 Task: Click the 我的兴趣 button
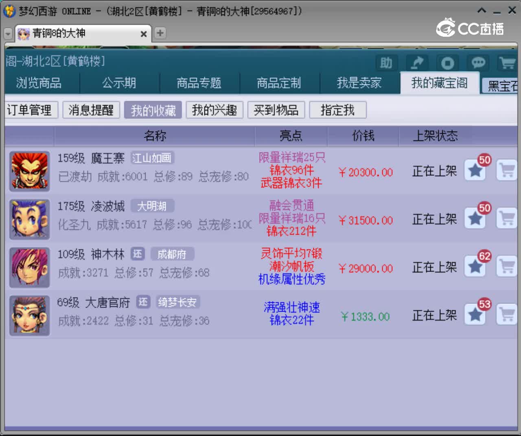pos(215,110)
